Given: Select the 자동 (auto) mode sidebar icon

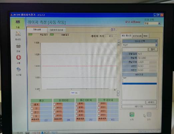Looking at the screenshot, I should 18,24.
